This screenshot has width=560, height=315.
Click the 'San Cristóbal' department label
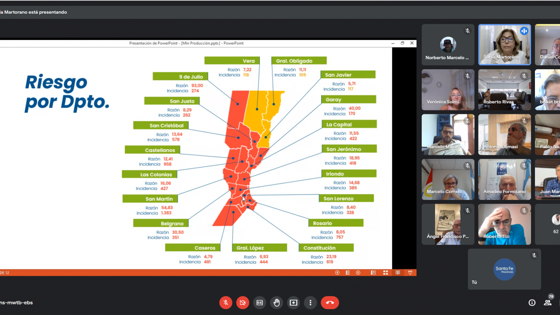coord(161,125)
